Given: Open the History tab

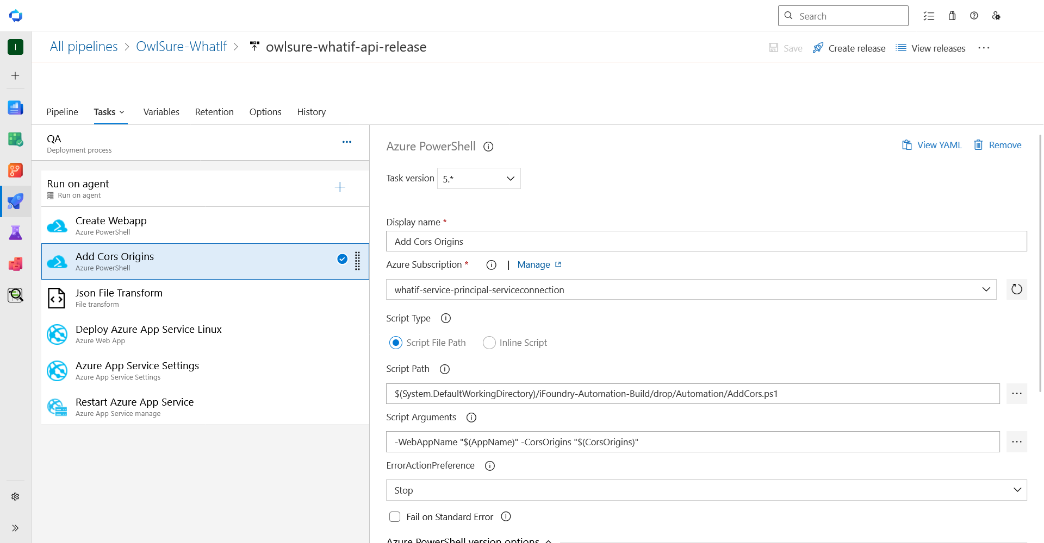Looking at the screenshot, I should (311, 112).
